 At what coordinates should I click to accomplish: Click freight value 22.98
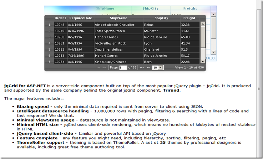(190, 61)
